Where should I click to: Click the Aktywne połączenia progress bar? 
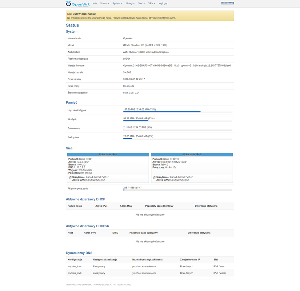178,190
